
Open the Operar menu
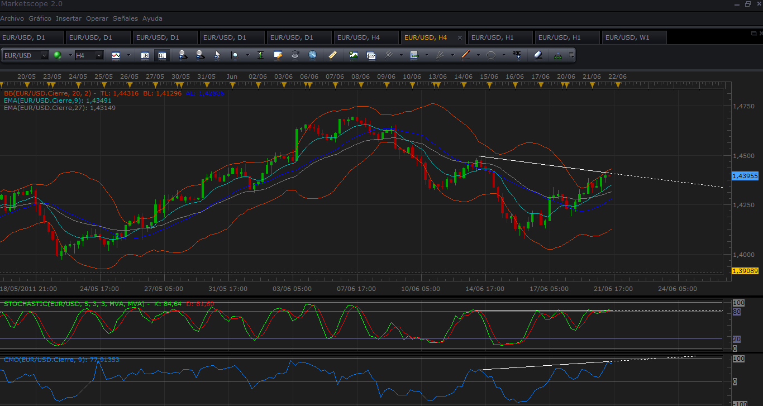[x=97, y=18]
